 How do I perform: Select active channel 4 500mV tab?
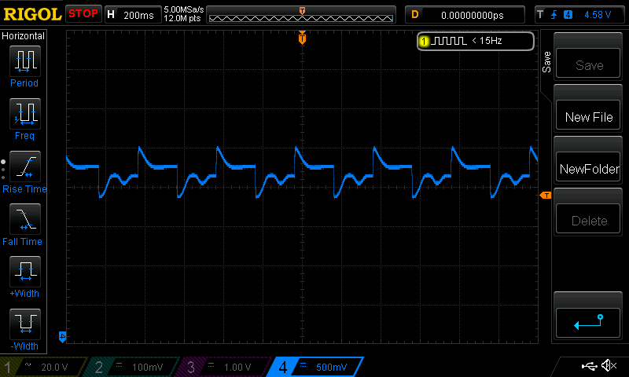click(x=314, y=367)
